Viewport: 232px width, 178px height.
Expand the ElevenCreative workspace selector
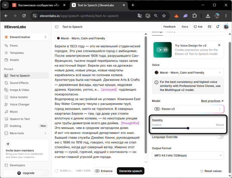(26, 37)
